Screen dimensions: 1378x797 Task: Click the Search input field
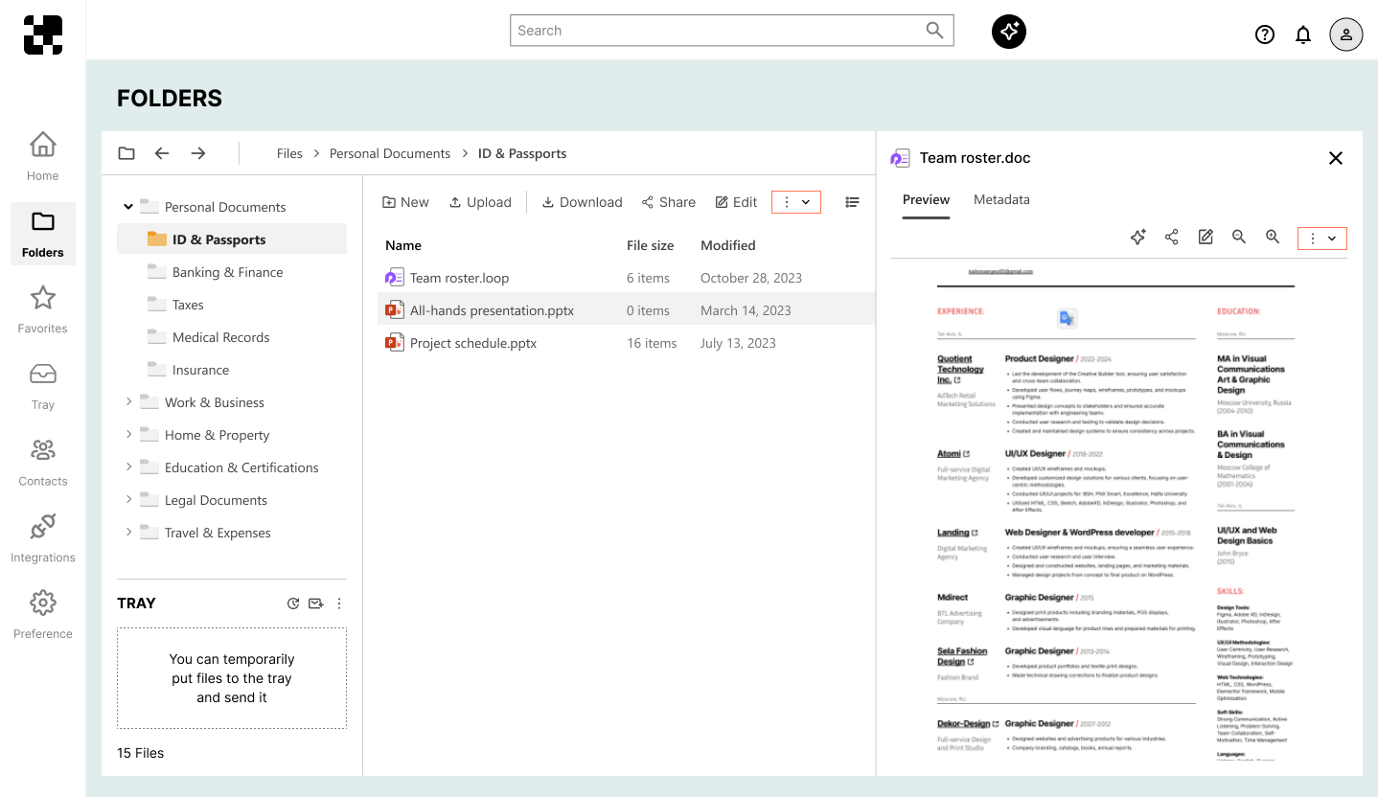(x=719, y=31)
